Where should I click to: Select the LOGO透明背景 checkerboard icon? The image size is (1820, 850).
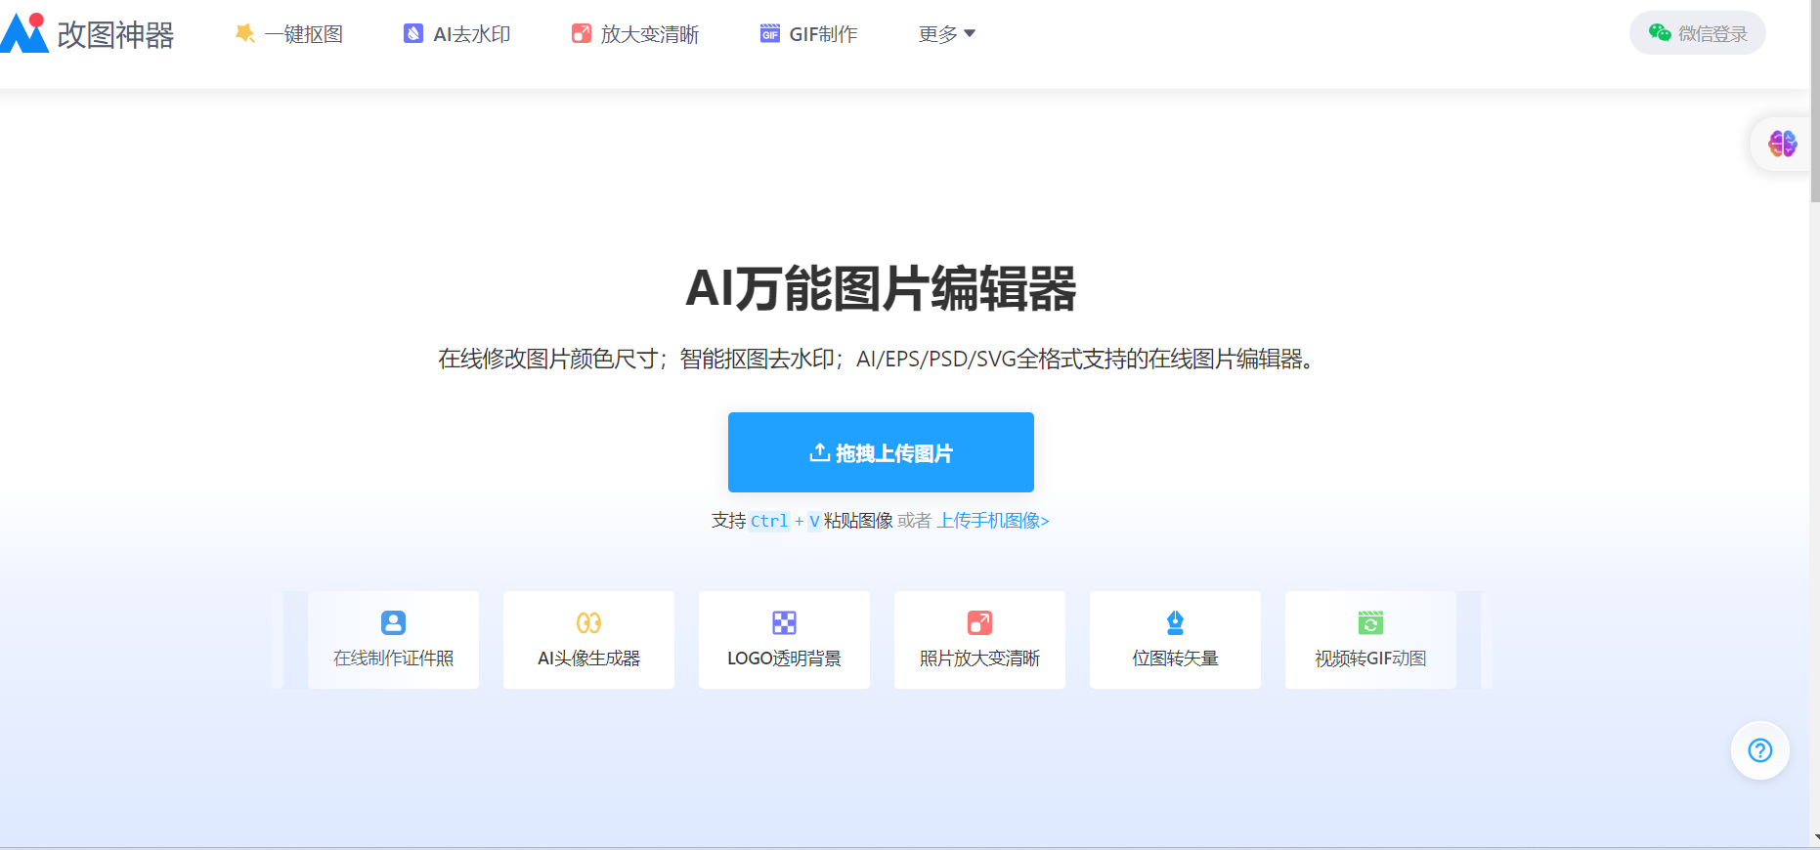(784, 622)
